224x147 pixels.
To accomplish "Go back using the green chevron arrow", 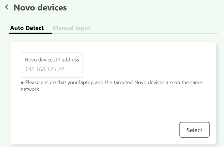I will click(7, 7).
